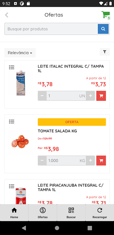Open list icon on Tomate Salada card
114x235 pixels.
pyautogui.click(x=11, y=122)
